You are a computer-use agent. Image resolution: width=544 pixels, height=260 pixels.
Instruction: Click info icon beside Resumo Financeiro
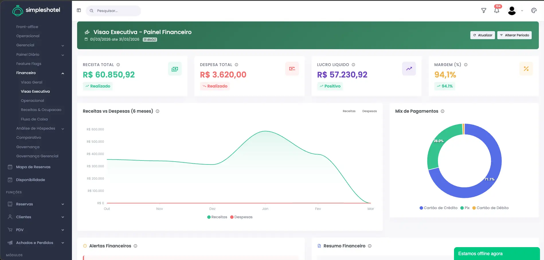pyautogui.click(x=370, y=246)
